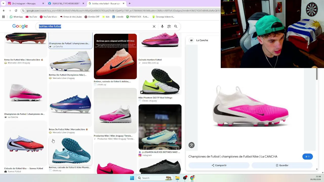The width and height of the screenshot is (324, 182).
Task: Open the pink fade La Cancha boot thumbnail
Action: coord(26,89)
